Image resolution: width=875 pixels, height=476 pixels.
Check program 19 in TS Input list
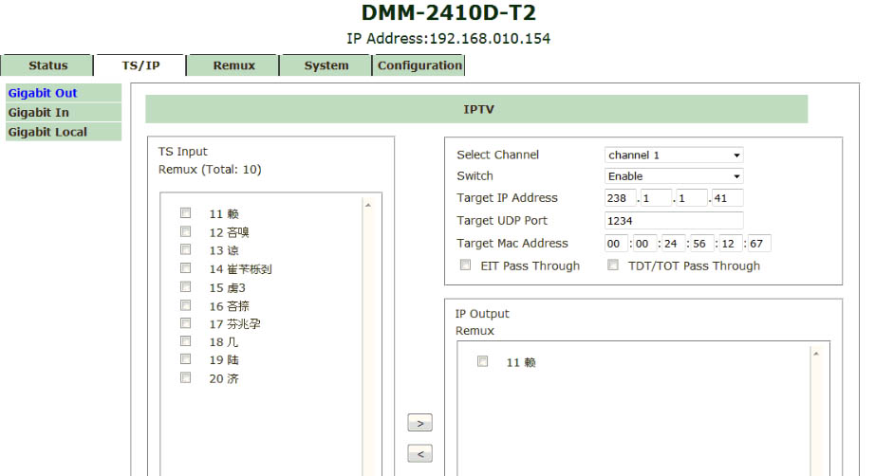coord(185,359)
